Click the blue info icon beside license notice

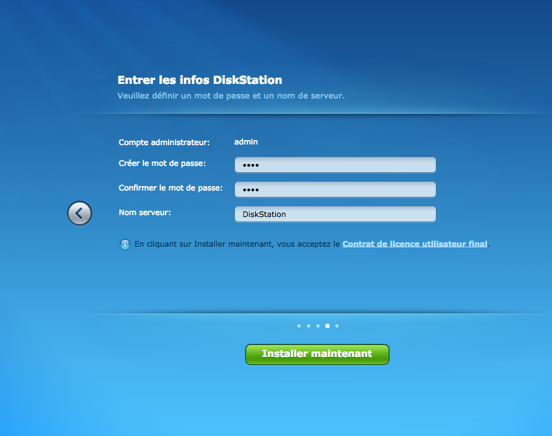pyautogui.click(x=124, y=244)
